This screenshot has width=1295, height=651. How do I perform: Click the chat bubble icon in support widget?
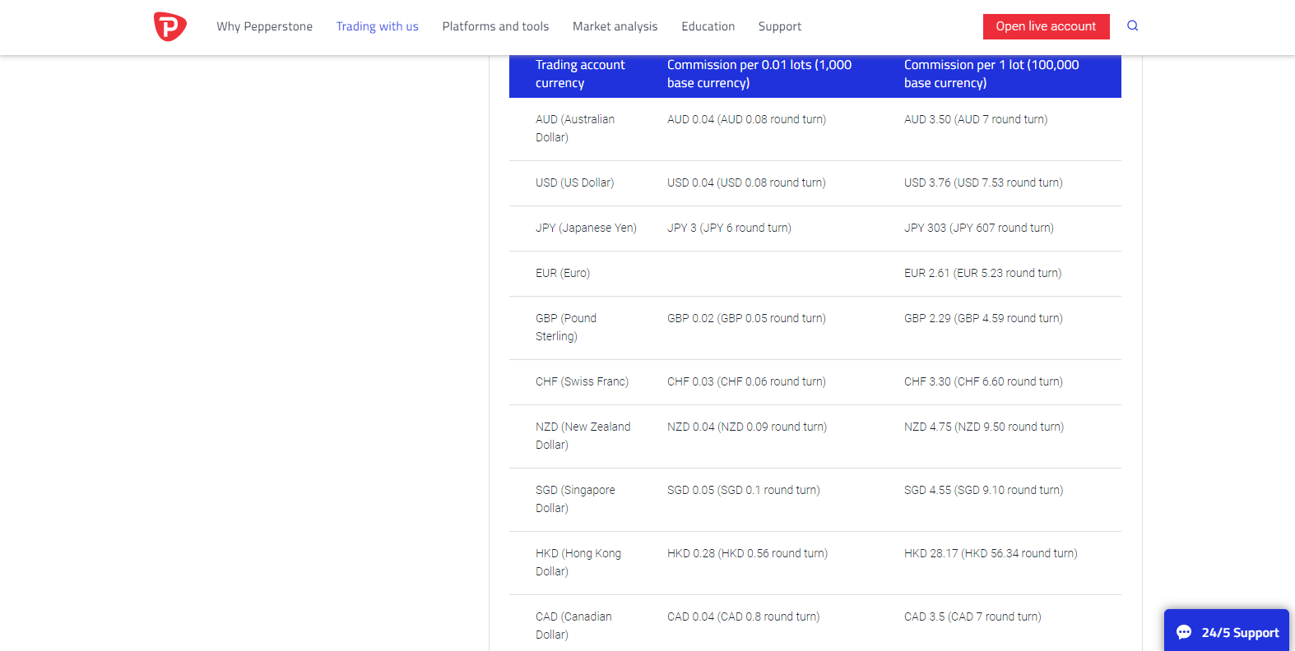[1184, 632]
